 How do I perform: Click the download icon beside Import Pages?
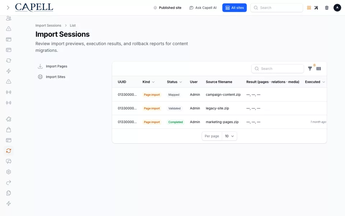pos(40,66)
